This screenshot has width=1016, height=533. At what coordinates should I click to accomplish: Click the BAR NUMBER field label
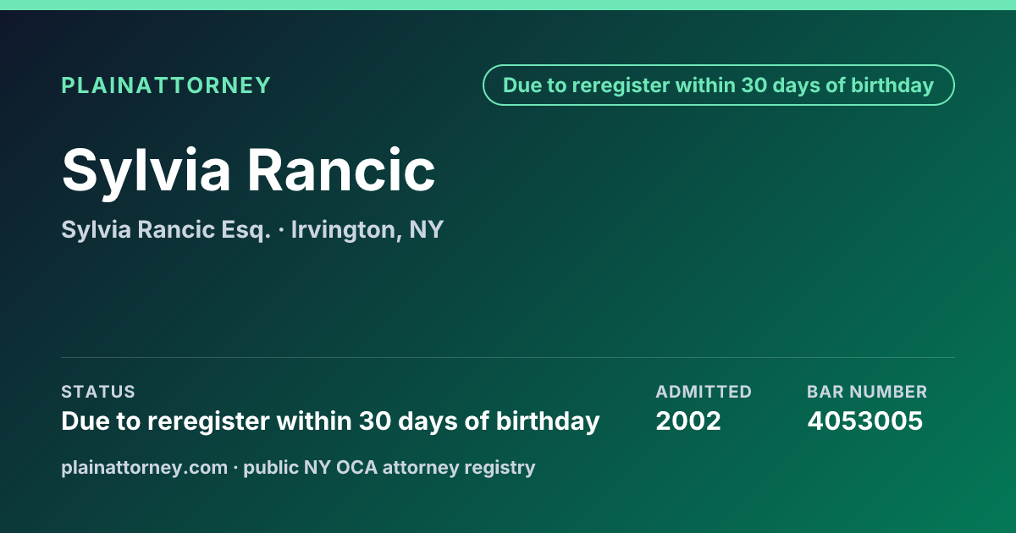click(867, 392)
